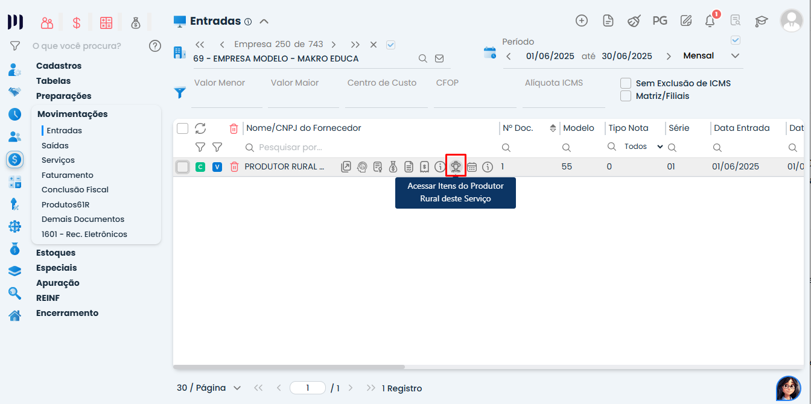Open the money bag icon in PRODUTOR RURAL row
This screenshot has width=811, height=404.
[393, 167]
